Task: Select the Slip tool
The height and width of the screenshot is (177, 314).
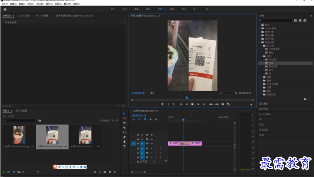Action: coord(124,132)
